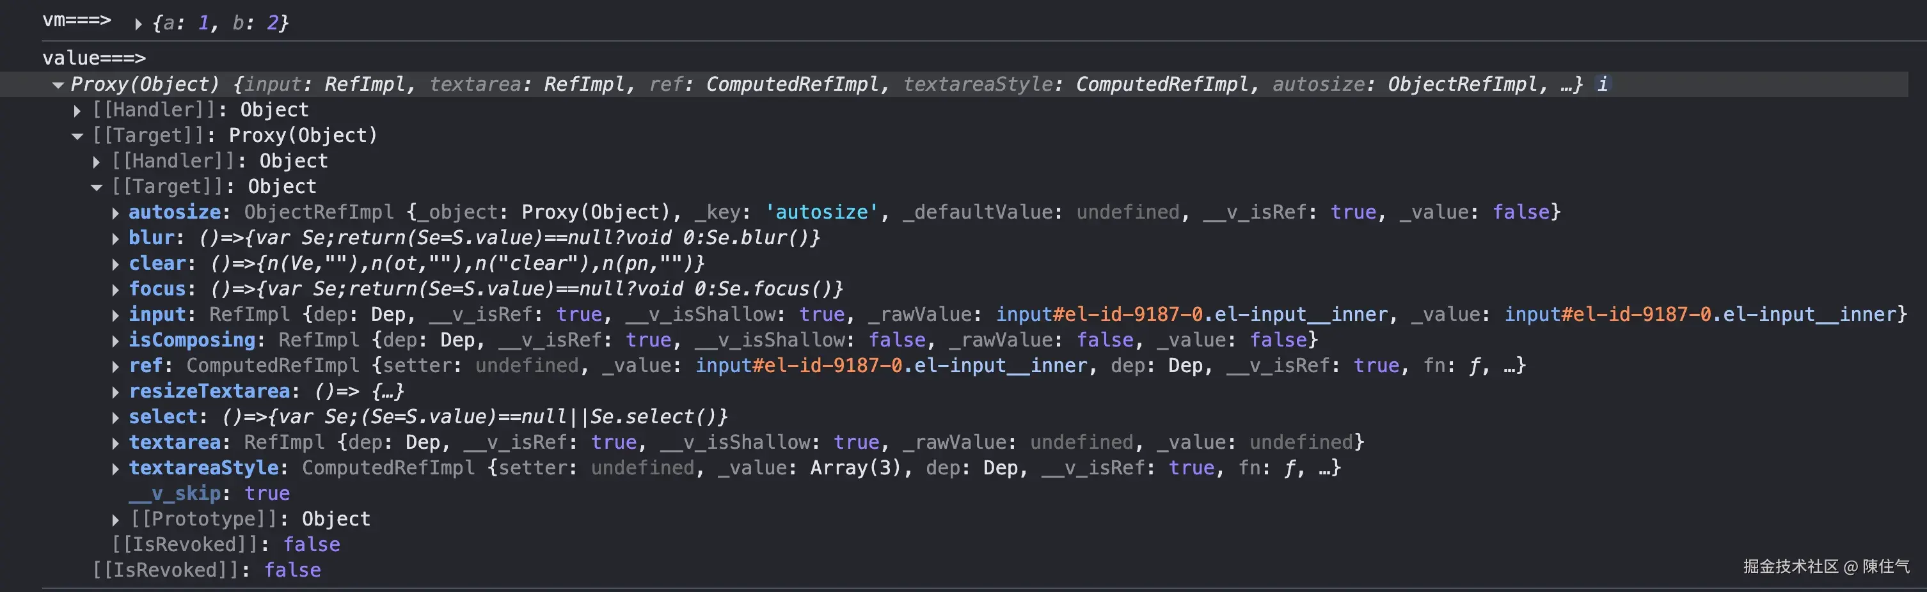Expand the inner [[Handler]]: Object node
Image resolution: width=1927 pixels, height=592 pixels.
(x=97, y=162)
